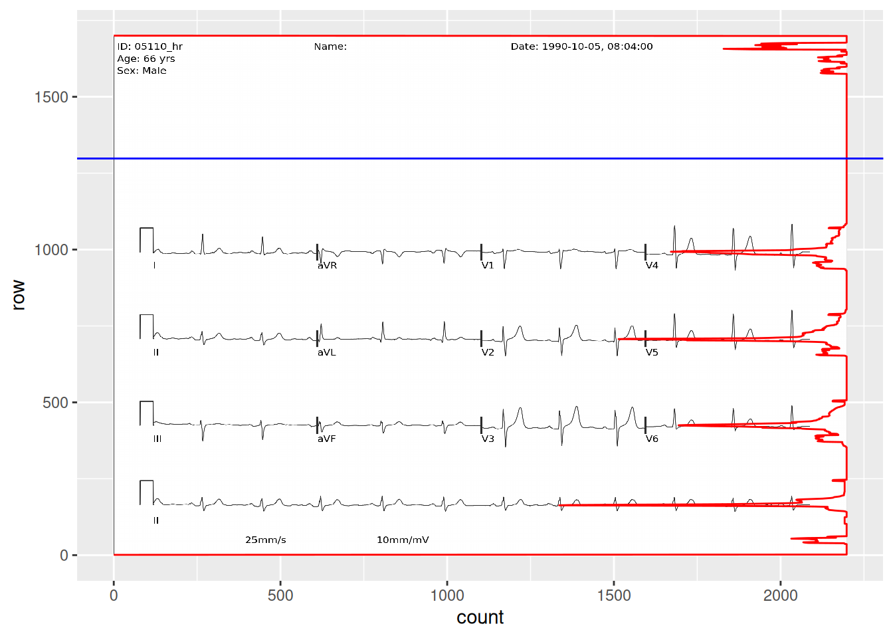Viewport: 893px width, 638px height.
Task: Click the aVR lead label
Action: (x=327, y=265)
